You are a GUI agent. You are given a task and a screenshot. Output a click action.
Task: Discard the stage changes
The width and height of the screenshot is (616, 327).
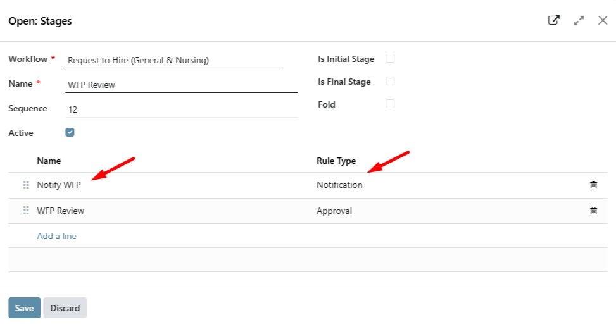(x=65, y=308)
